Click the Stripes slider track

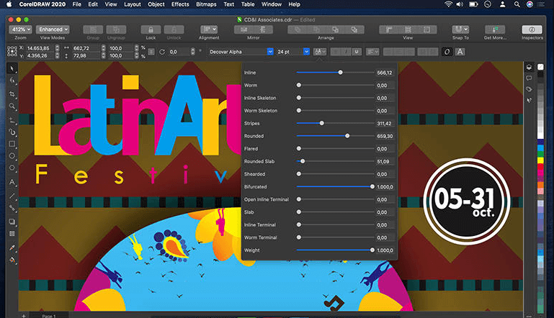(335, 123)
